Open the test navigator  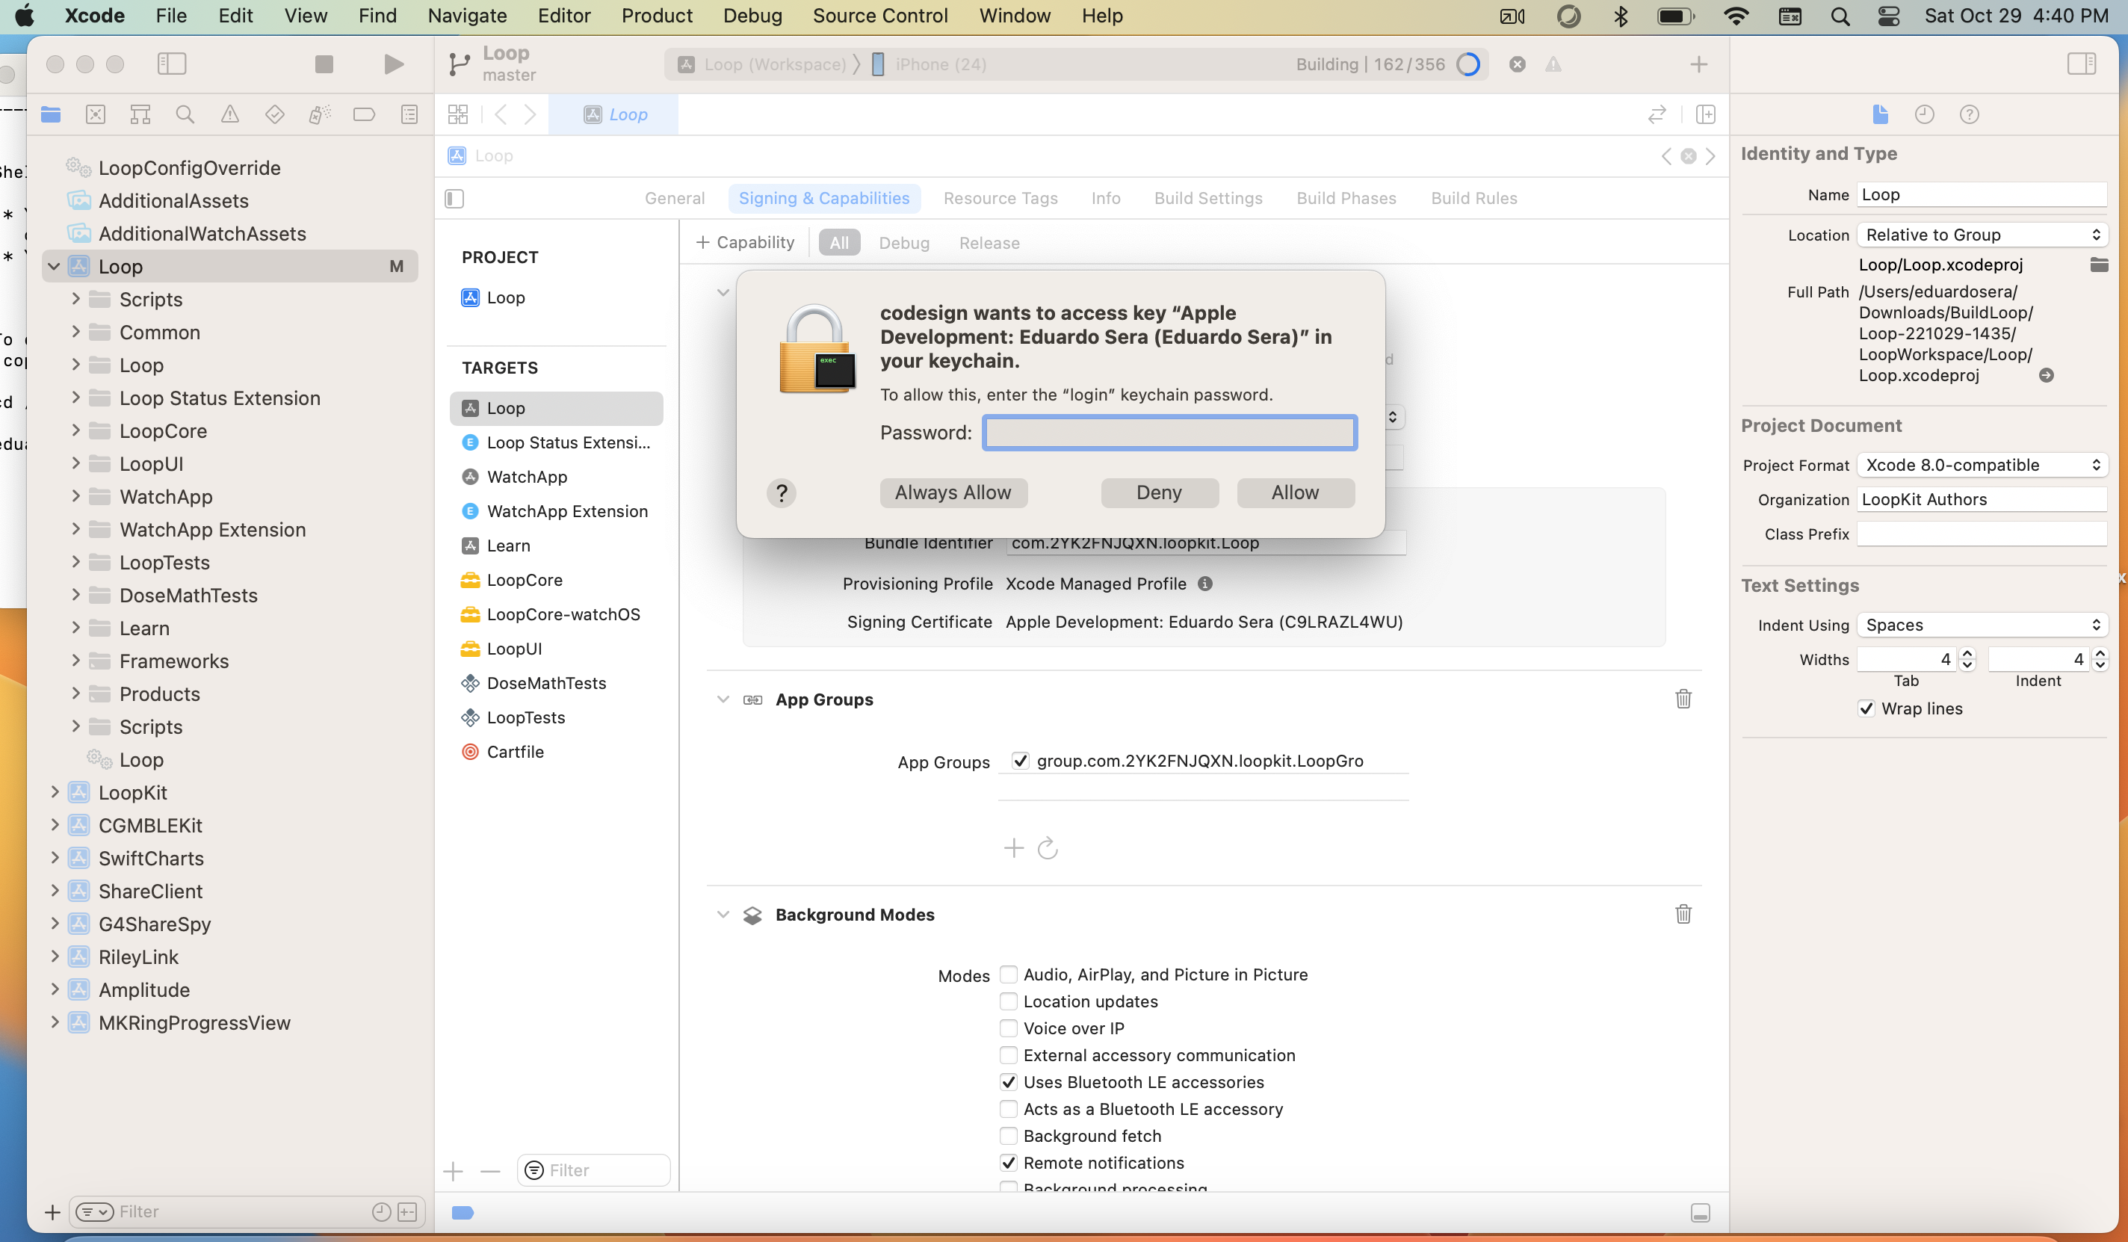(x=274, y=114)
